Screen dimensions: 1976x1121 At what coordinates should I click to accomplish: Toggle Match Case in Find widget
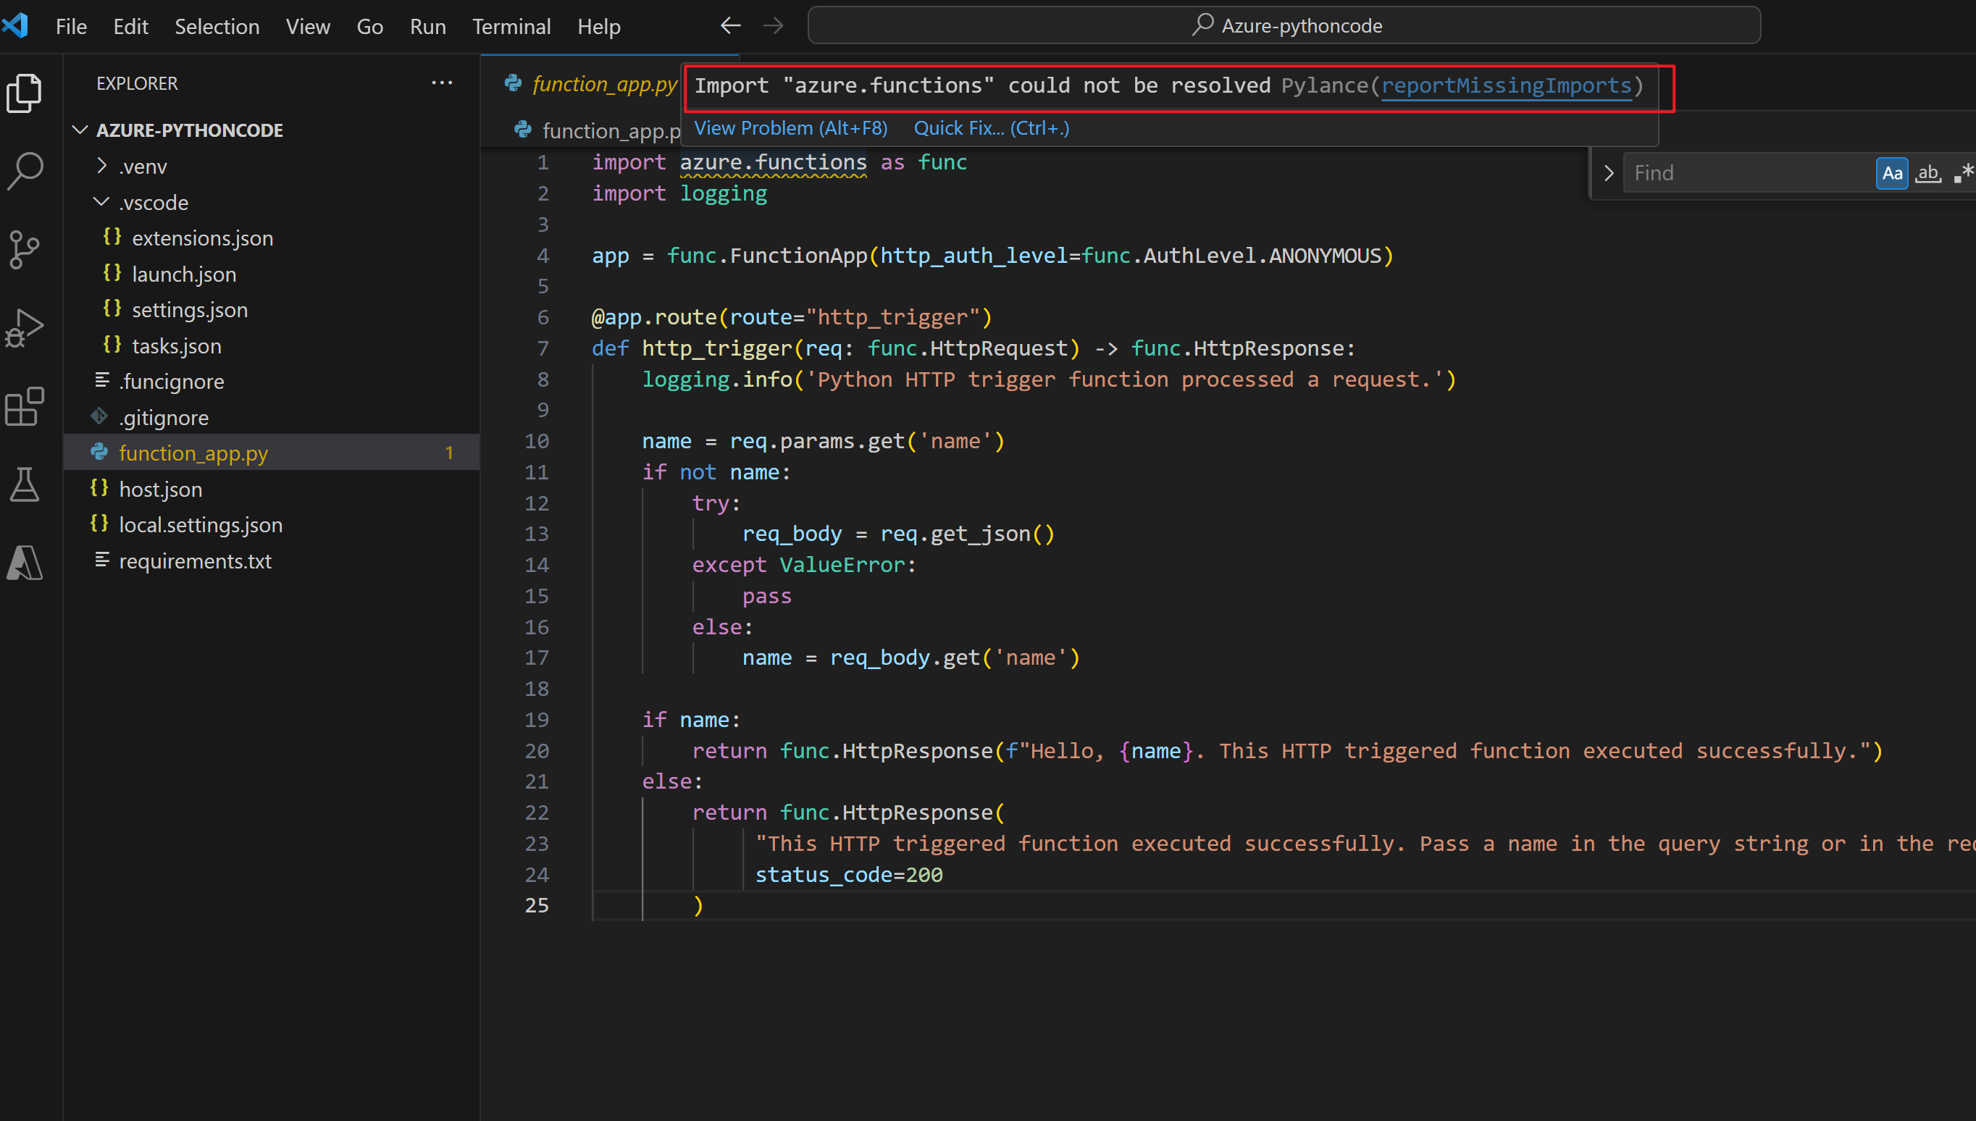tap(1891, 173)
